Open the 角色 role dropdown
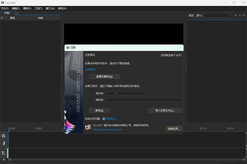The image size is (247, 164). [214, 16]
